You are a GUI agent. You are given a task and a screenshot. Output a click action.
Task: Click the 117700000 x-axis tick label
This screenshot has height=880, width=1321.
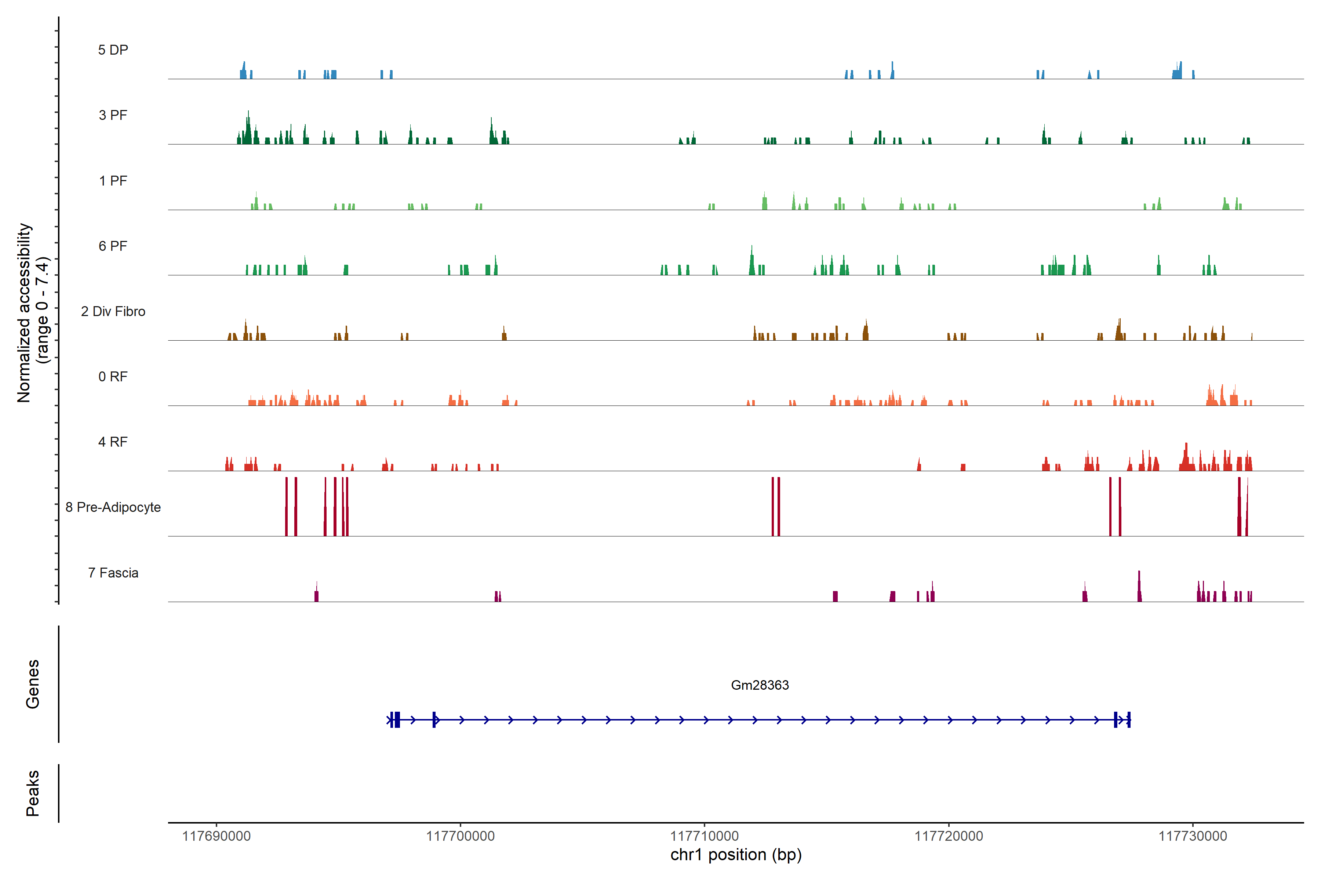pos(460,836)
